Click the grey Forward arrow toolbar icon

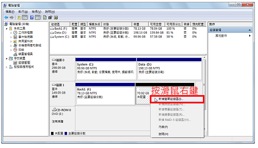point(11,17)
